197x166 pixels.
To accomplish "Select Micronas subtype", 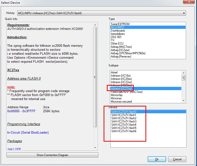I will (146, 98).
